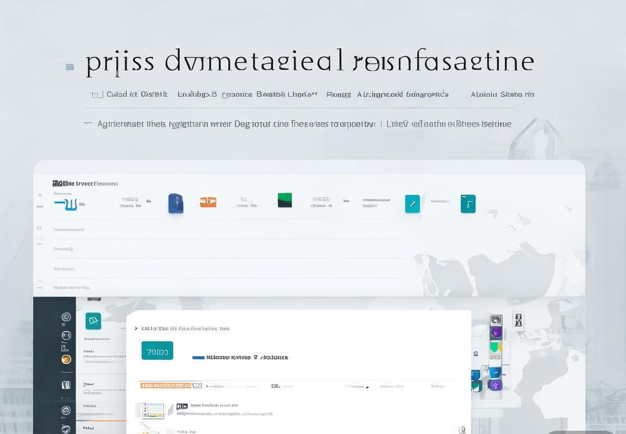Click the blue U-shaped logo icon

pyautogui.click(x=66, y=205)
